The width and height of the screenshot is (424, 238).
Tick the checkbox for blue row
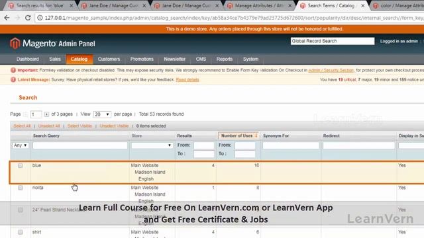point(21,165)
